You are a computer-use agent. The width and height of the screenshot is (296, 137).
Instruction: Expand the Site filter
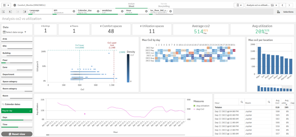point(17,46)
